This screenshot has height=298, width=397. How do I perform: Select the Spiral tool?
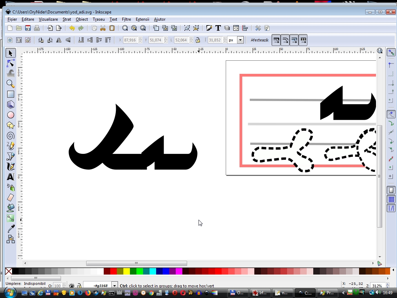[11, 136]
